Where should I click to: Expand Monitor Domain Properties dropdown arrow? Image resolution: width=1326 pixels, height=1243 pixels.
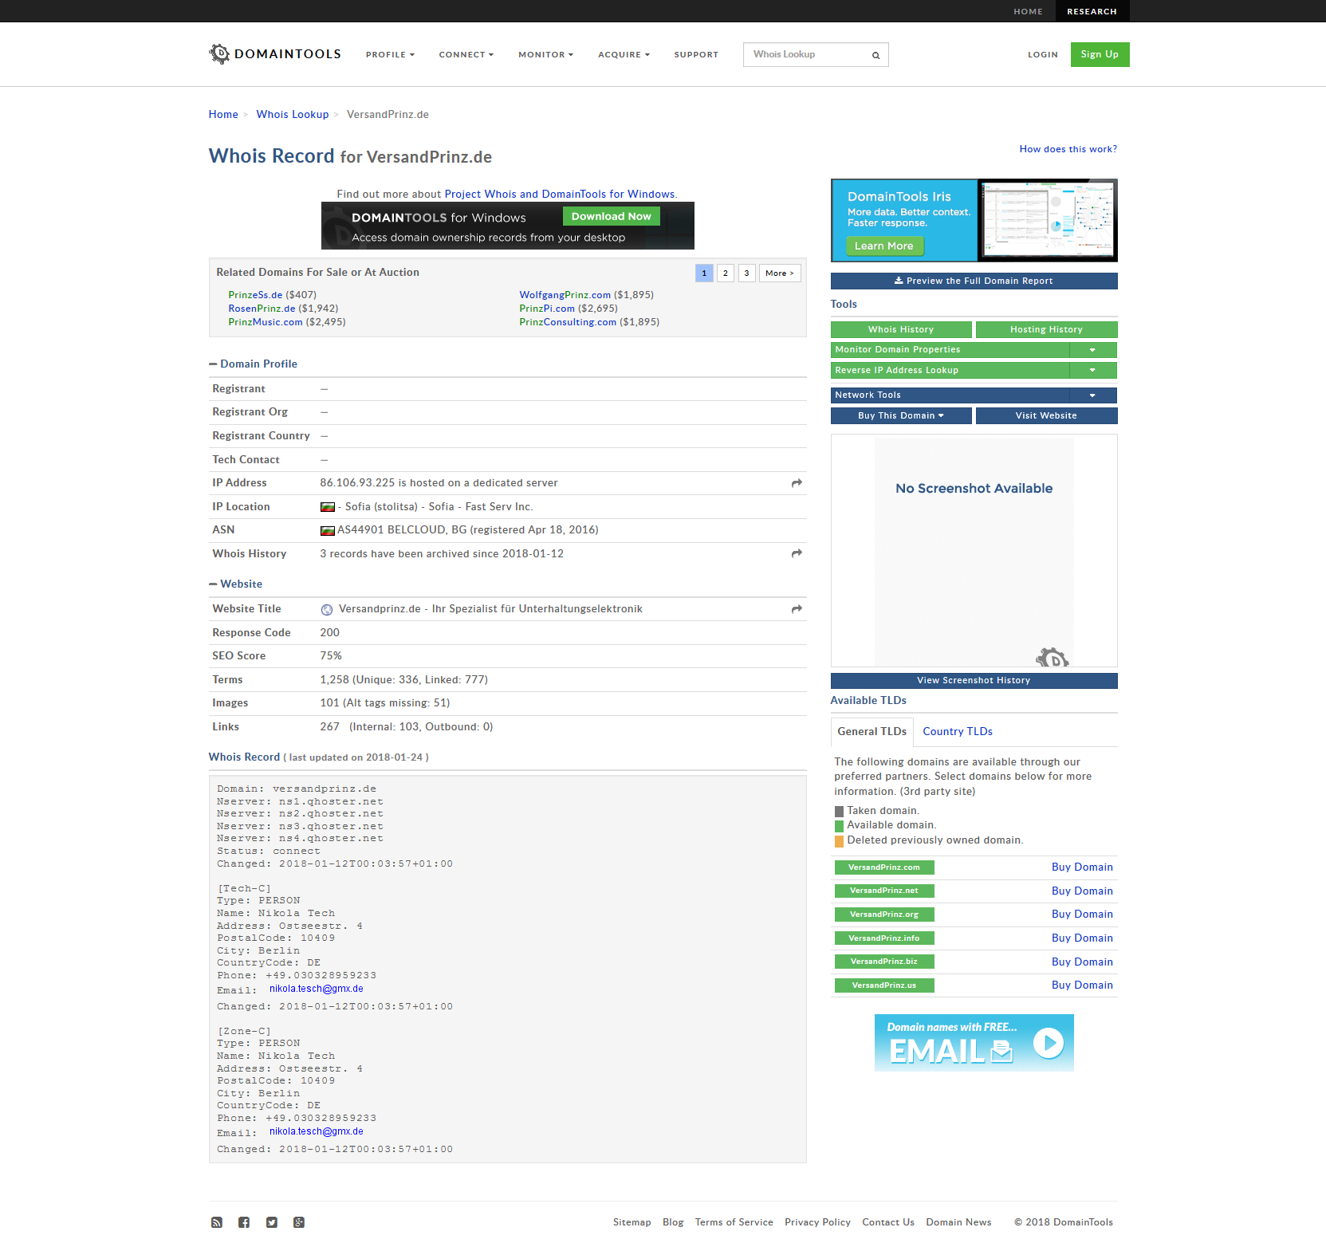point(1092,350)
